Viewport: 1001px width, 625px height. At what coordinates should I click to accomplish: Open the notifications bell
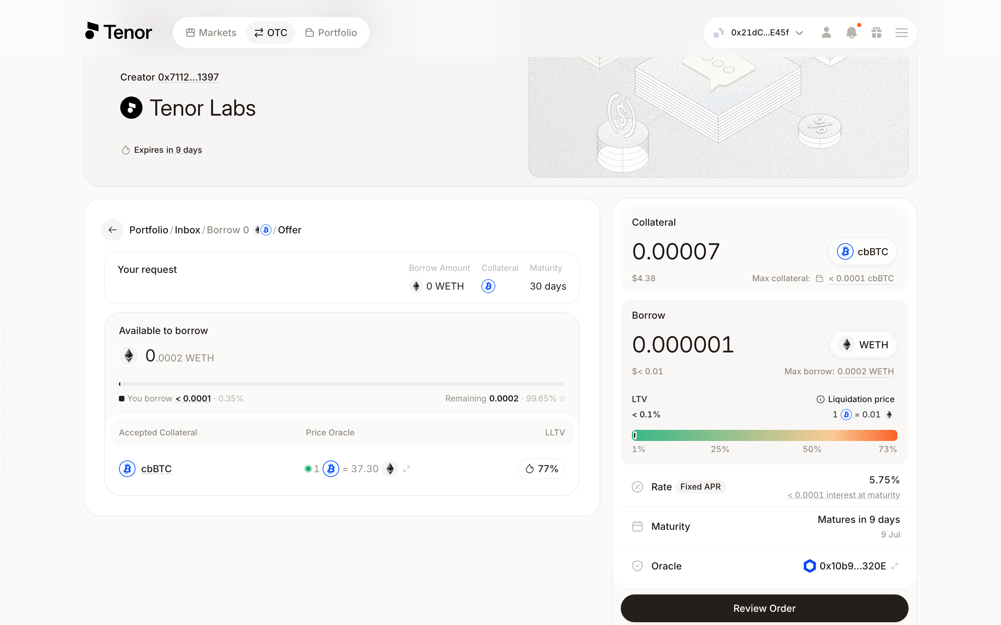(x=851, y=33)
